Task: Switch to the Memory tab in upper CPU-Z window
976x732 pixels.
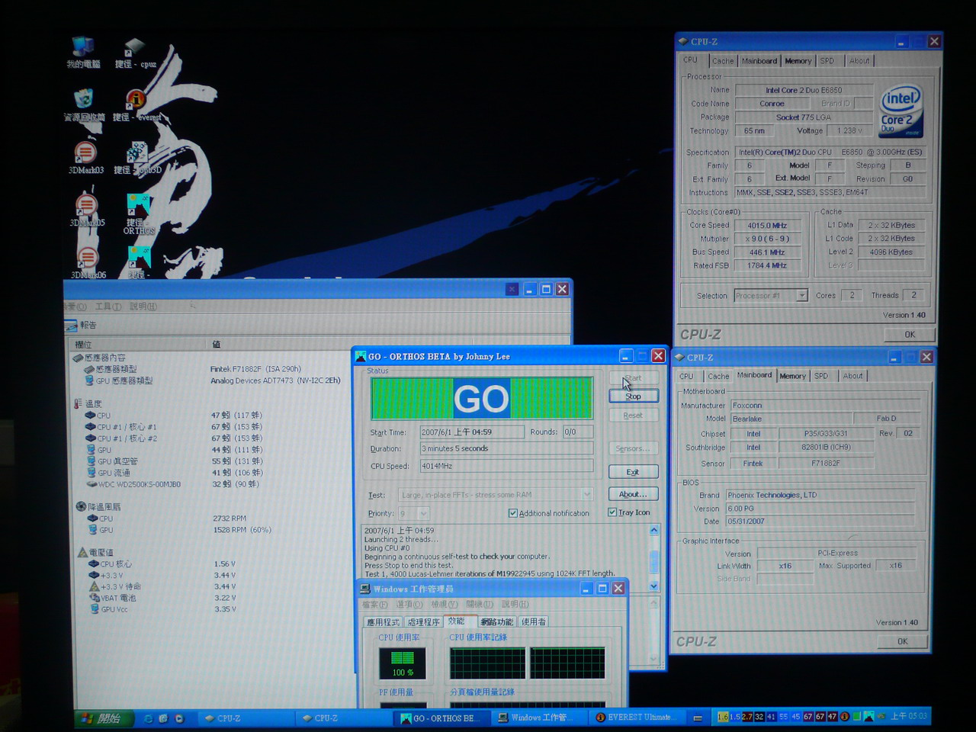Action: pos(798,61)
